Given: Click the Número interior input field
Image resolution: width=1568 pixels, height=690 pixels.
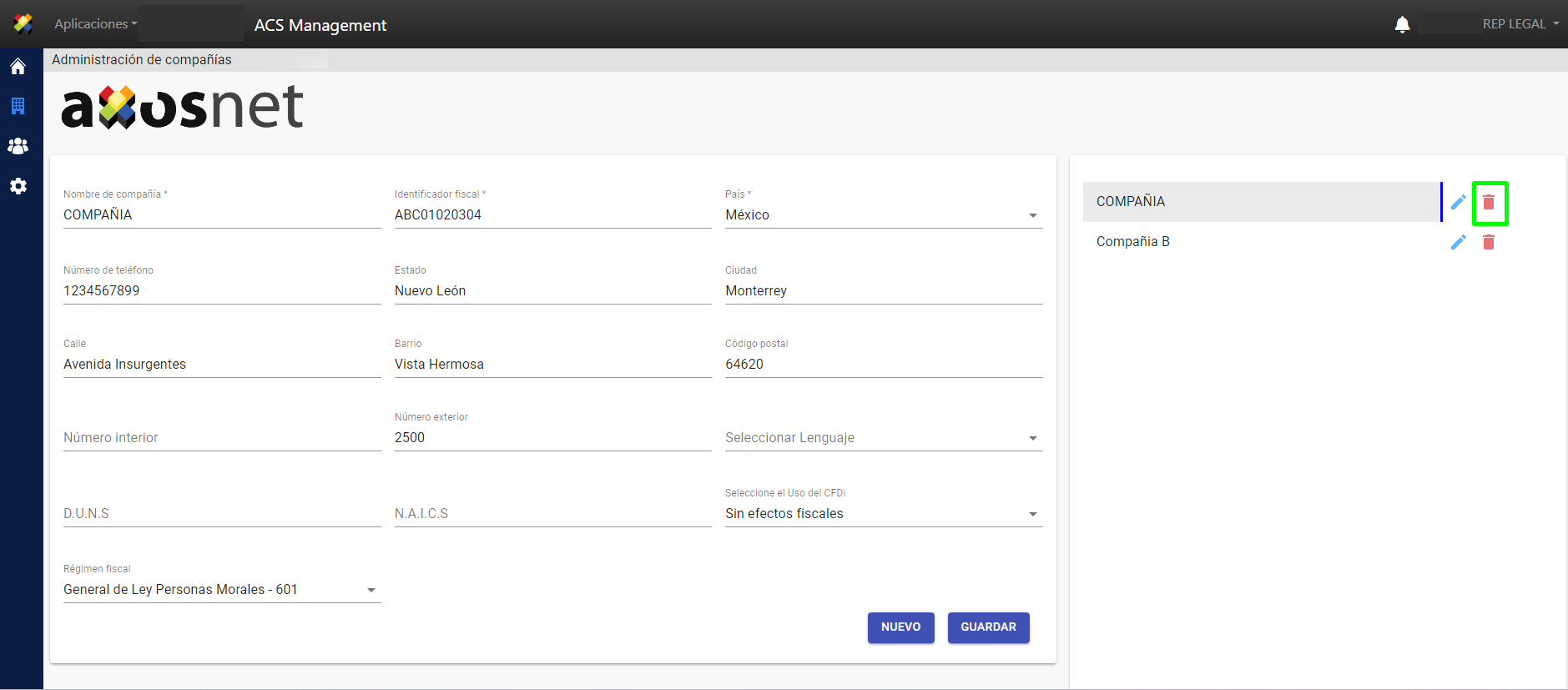Looking at the screenshot, I should click(x=221, y=438).
